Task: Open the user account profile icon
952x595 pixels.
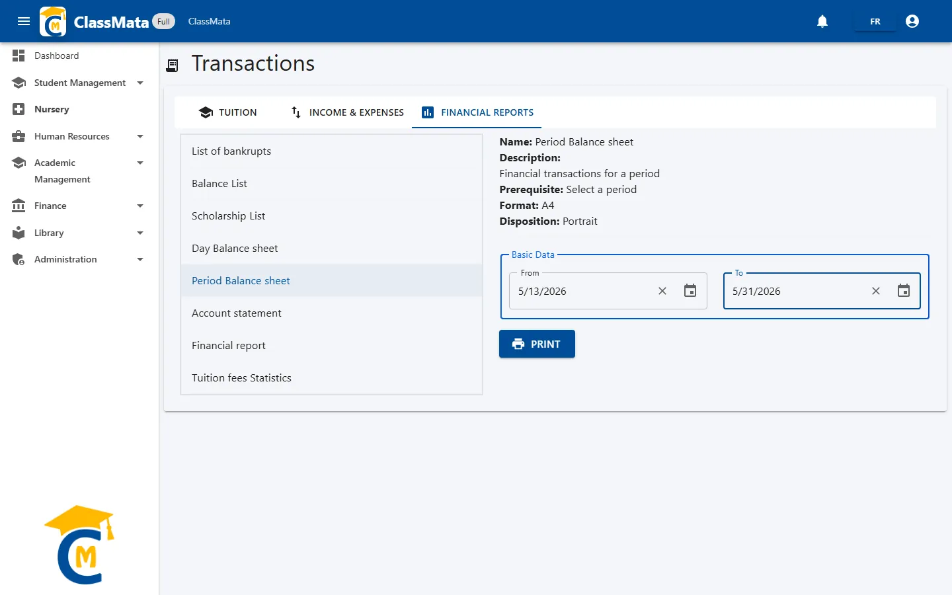Action: pos(912,21)
